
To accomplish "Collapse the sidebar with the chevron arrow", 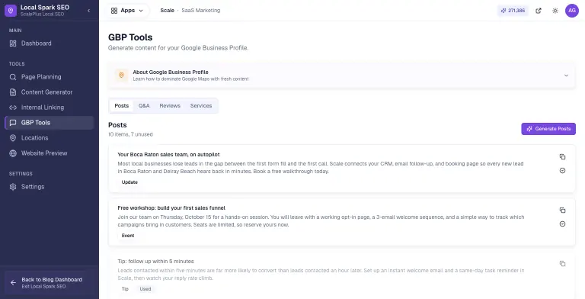I will point(88,11).
